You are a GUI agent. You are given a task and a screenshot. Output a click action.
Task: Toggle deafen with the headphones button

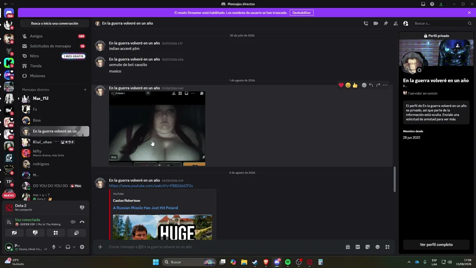(x=68, y=247)
